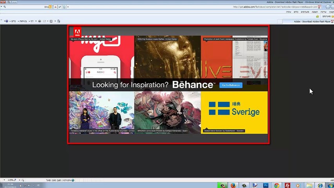334x188 pixels.
Task: Click the magnifier search icon
Action: pos(5,7)
